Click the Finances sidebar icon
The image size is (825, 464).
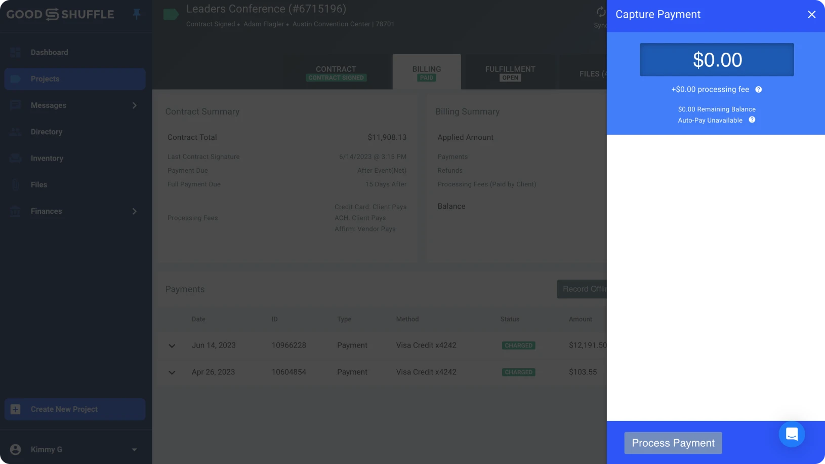coord(16,211)
